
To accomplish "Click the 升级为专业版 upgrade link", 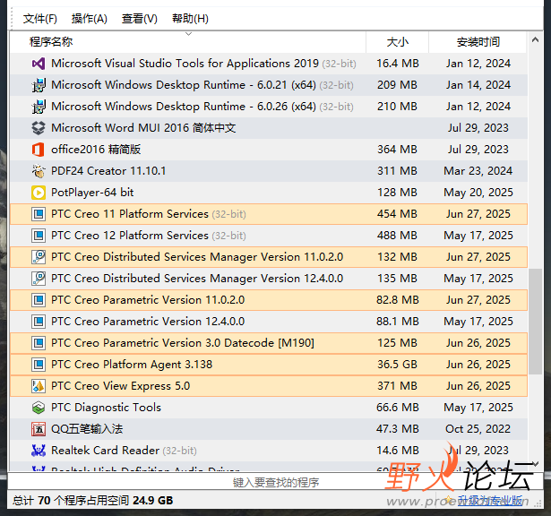I will click(x=490, y=501).
